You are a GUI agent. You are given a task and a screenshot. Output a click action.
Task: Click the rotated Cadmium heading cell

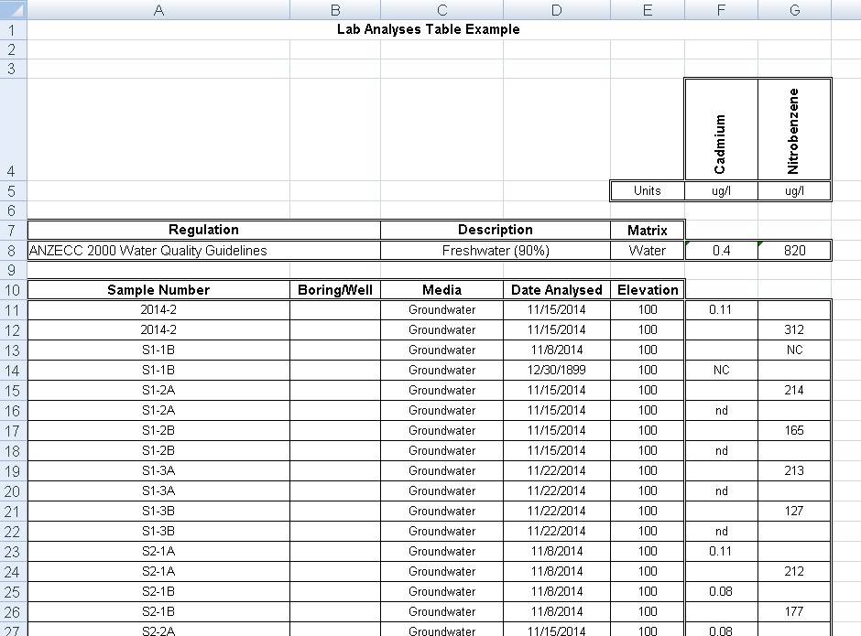coord(721,130)
